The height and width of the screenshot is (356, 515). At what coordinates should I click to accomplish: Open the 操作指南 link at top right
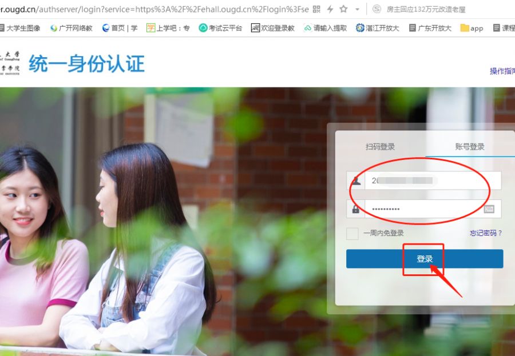tap(502, 71)
